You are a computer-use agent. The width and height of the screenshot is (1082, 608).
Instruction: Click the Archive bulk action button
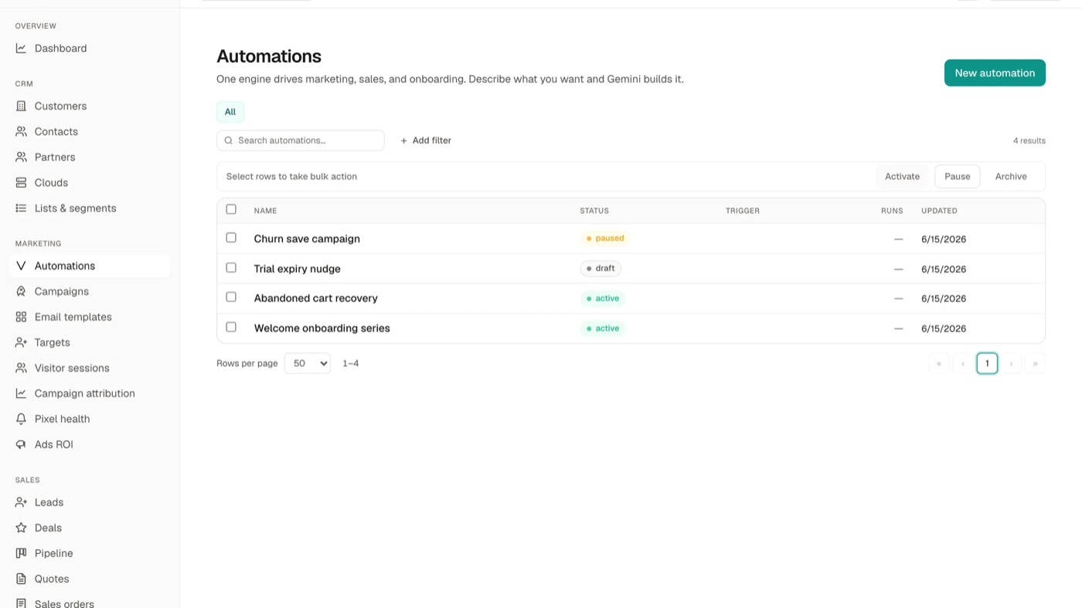[1011, 176]
